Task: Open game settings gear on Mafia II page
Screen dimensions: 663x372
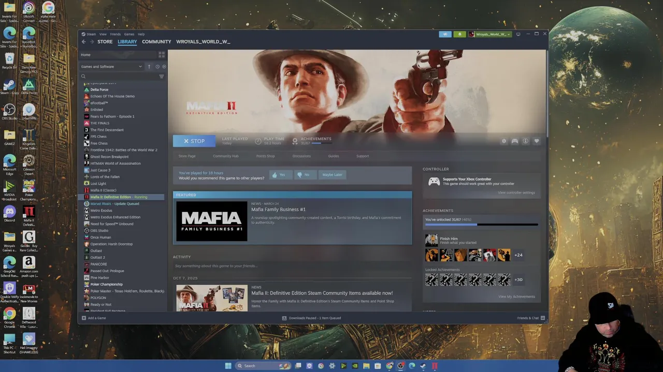Action: coord(503,141)
